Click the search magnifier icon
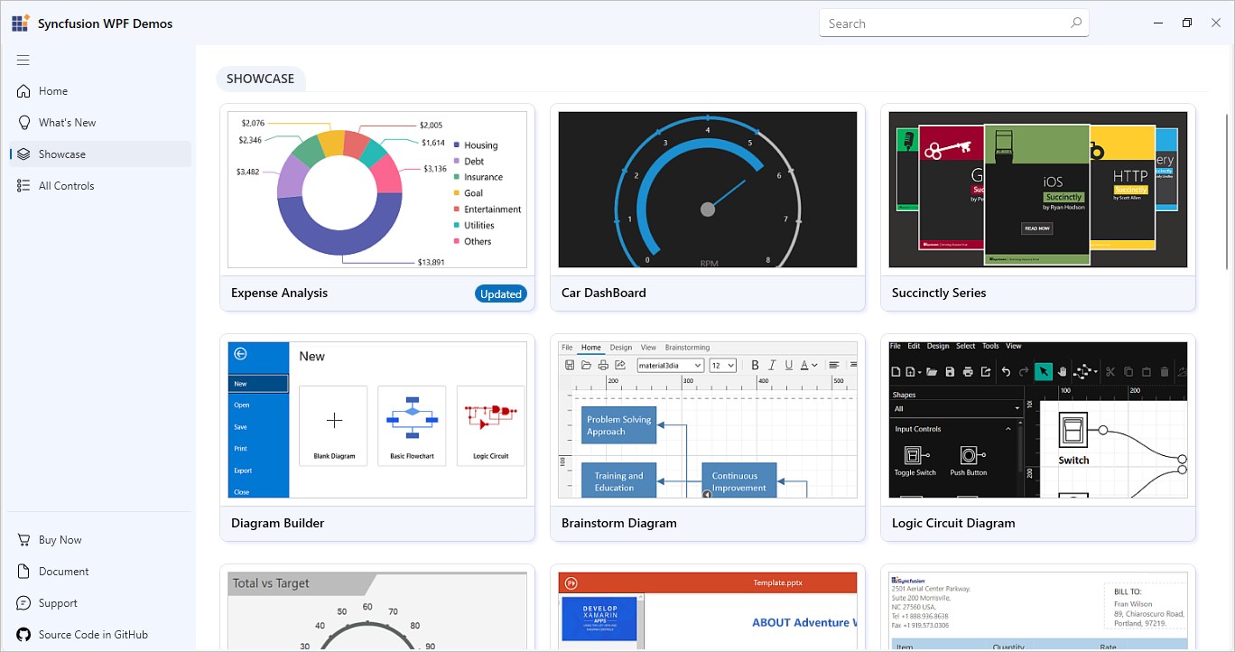The image size is (1235, 652). (x=1075, y=23)
